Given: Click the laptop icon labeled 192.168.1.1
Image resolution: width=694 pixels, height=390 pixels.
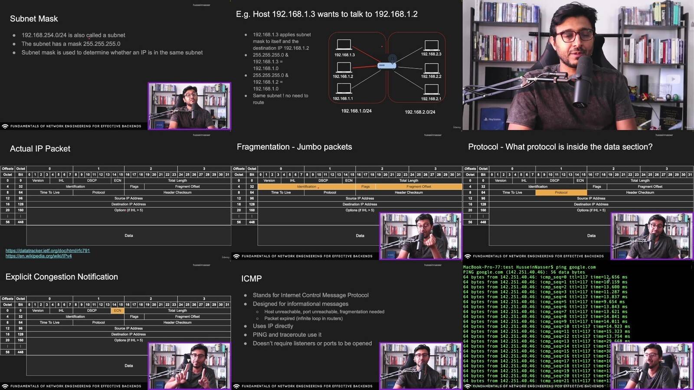Looking at the screenshot, I should [344, 89].
